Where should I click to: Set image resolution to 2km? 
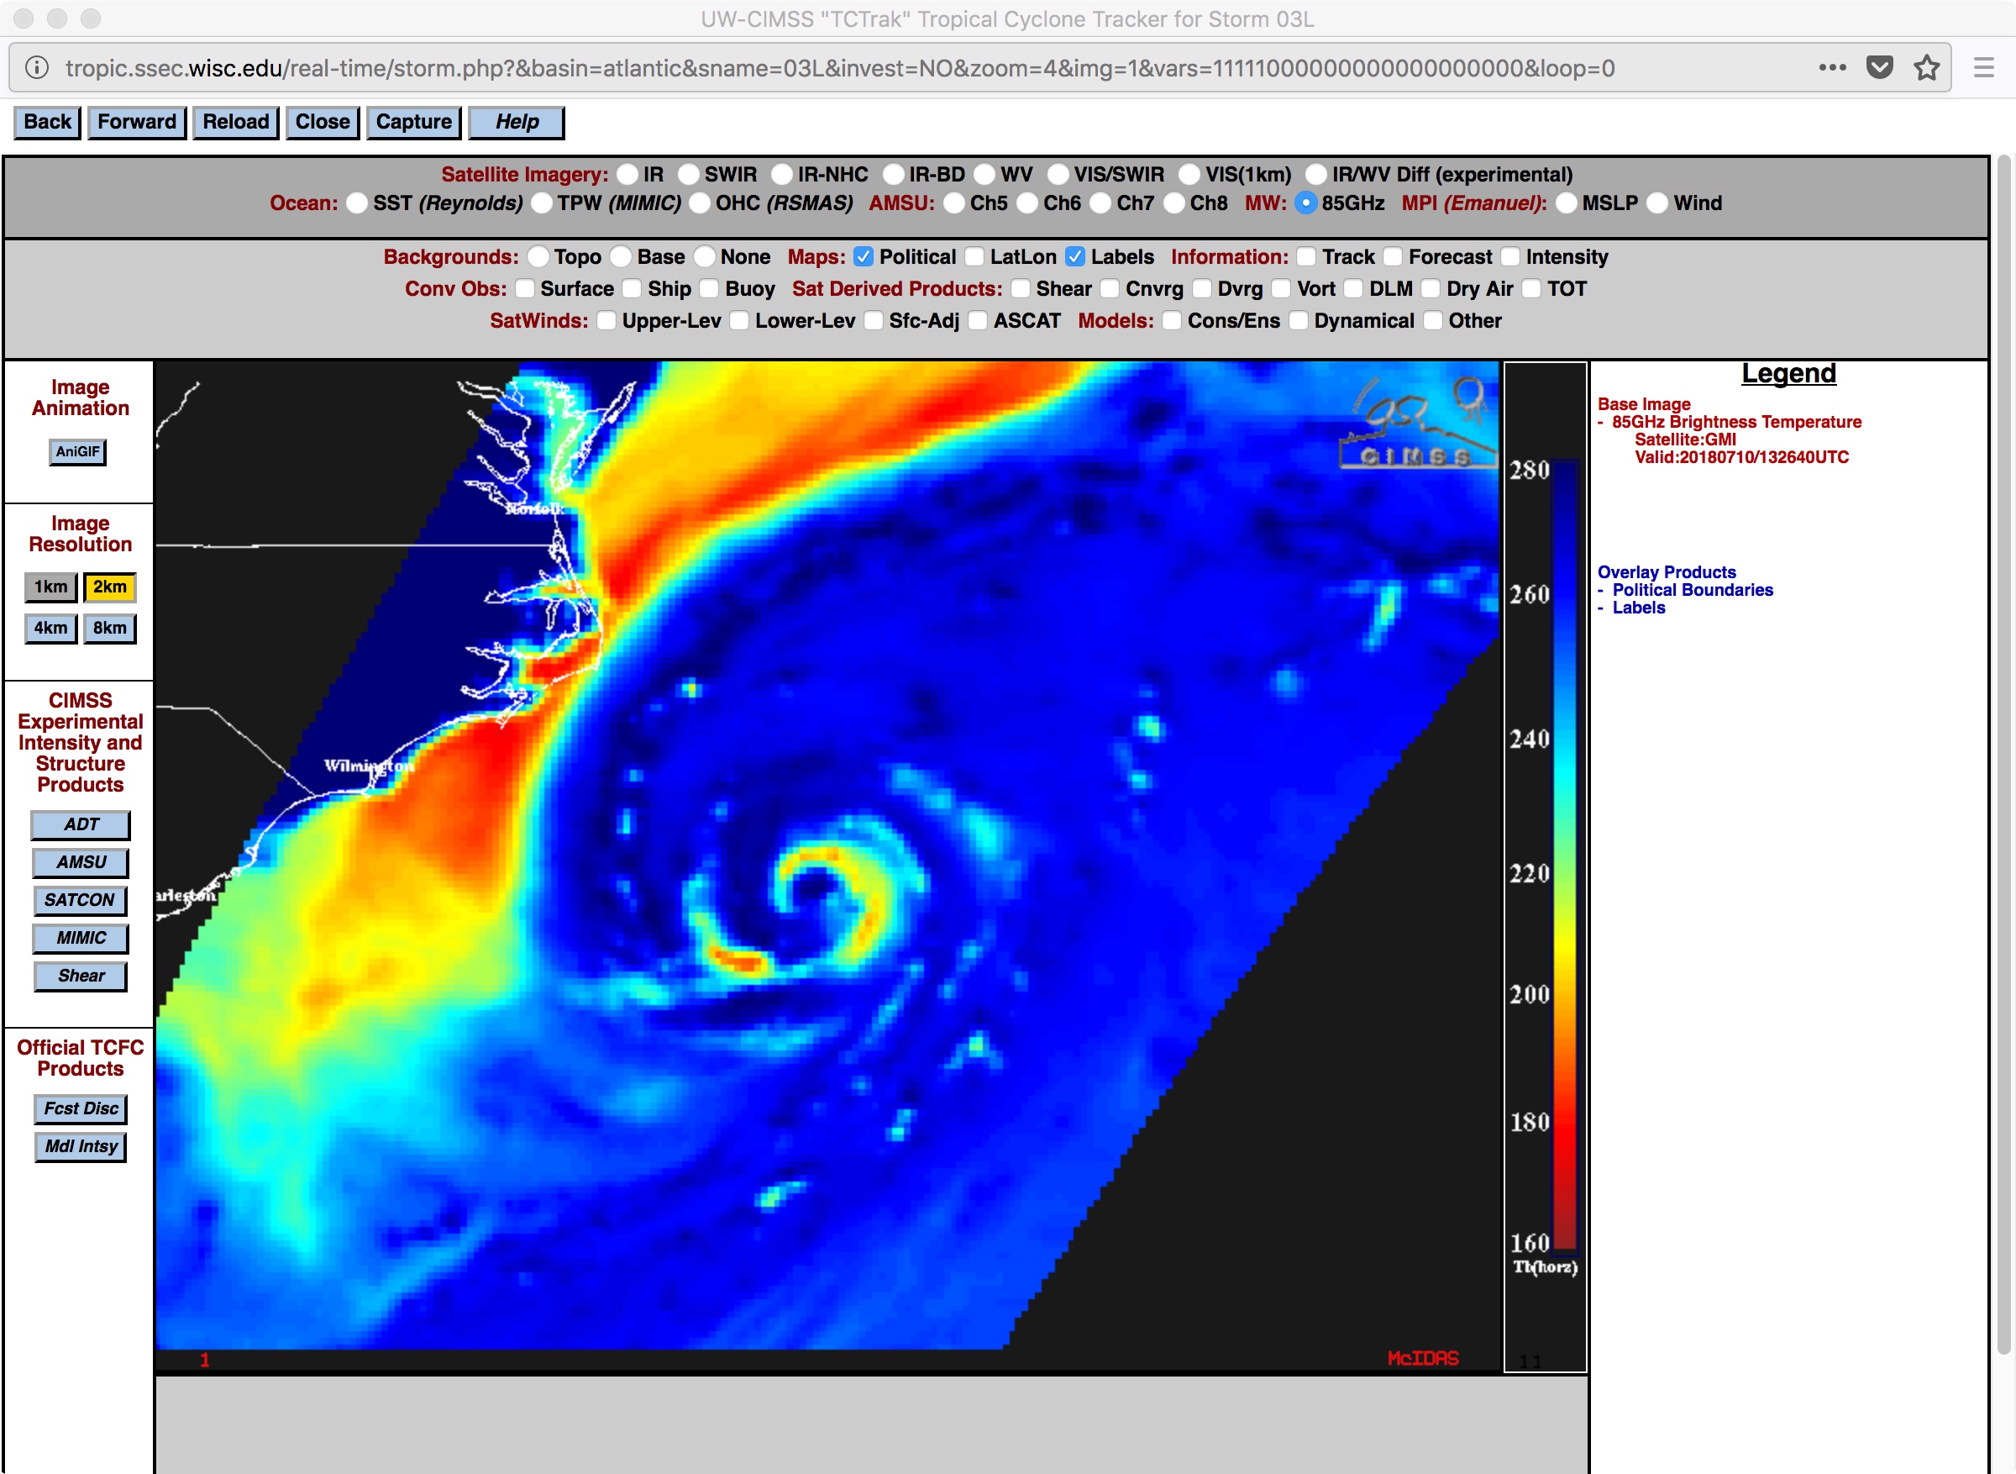[110, 587]
